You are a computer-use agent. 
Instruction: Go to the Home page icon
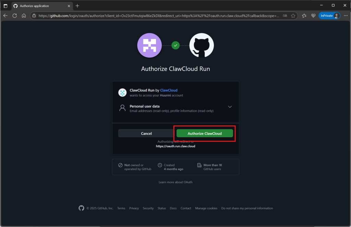tap(24, 16)
